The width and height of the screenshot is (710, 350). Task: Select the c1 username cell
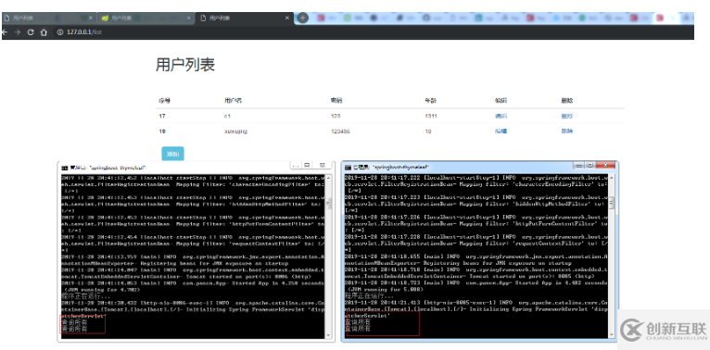pos(227,117)
